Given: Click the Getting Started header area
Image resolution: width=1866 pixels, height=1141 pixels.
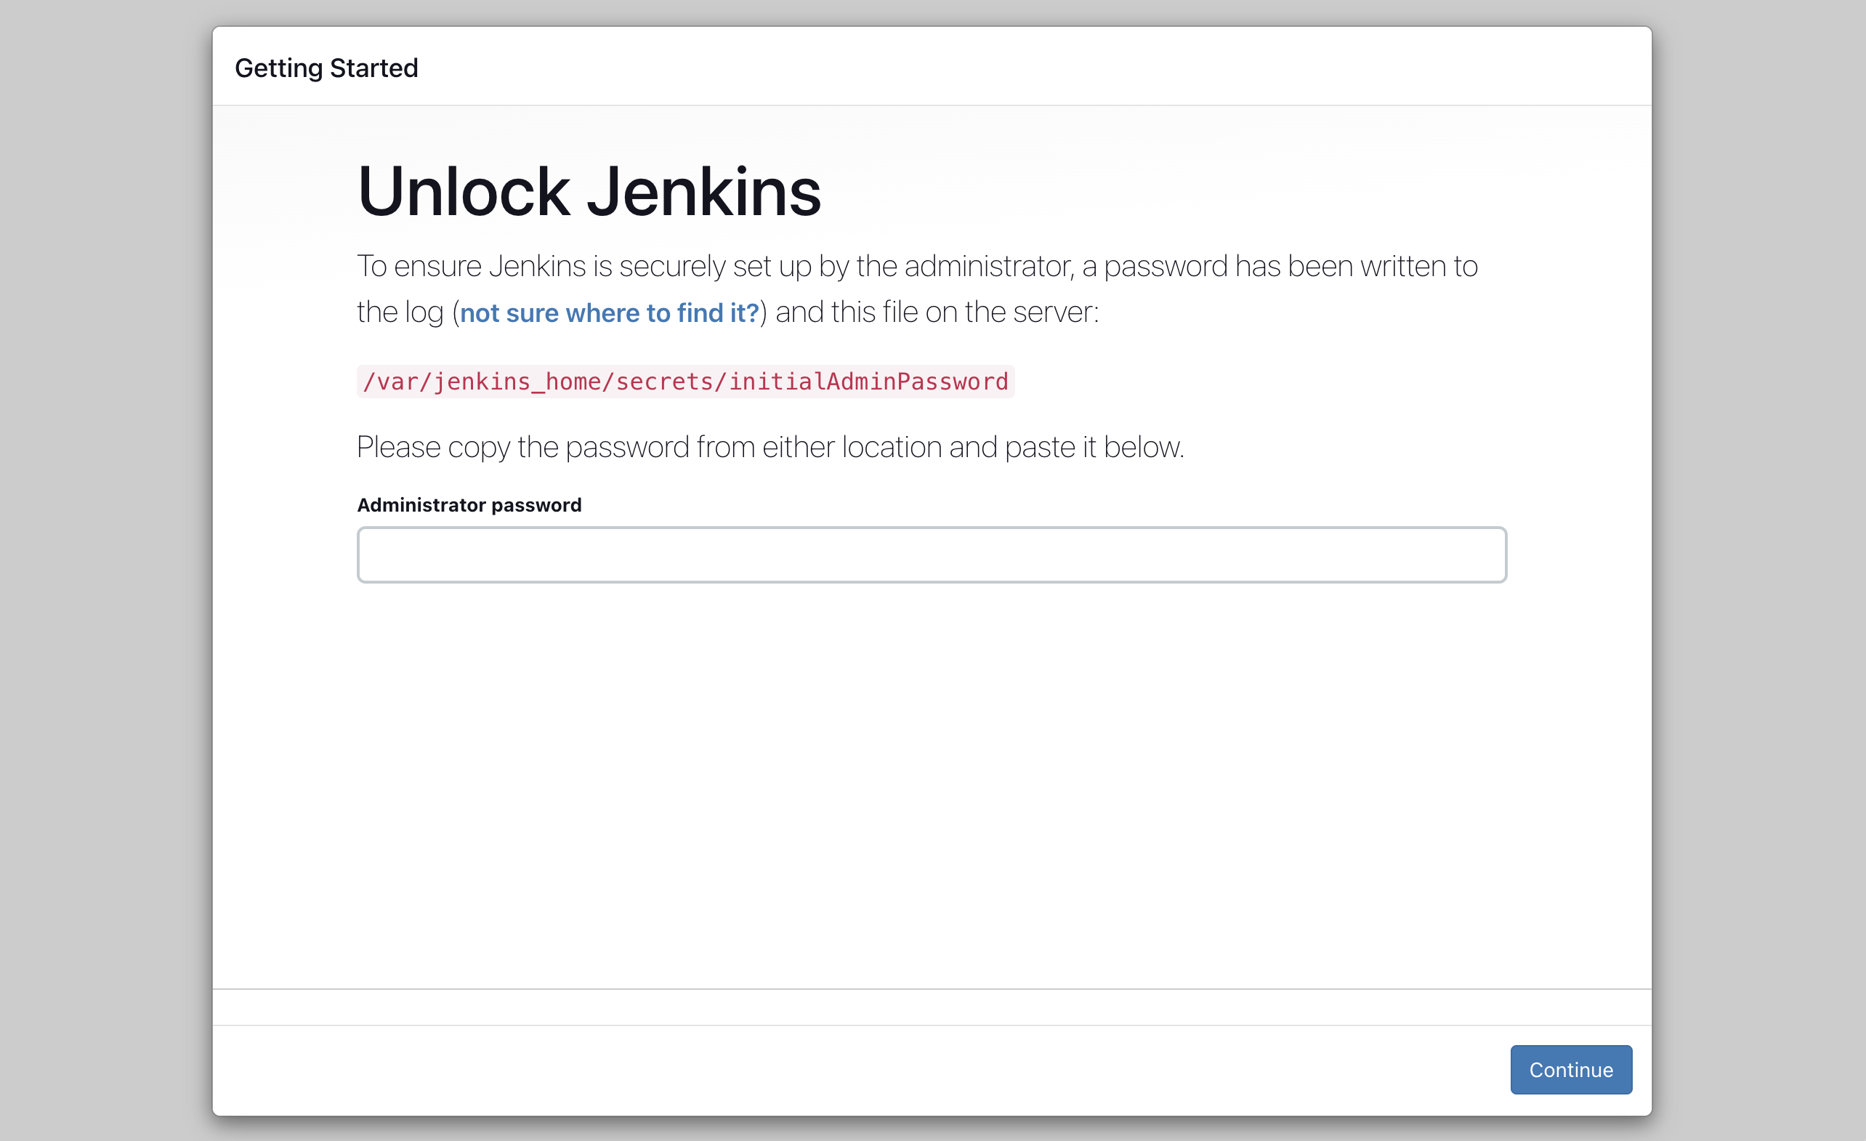Looking at the screenshot, I should 326,68.
